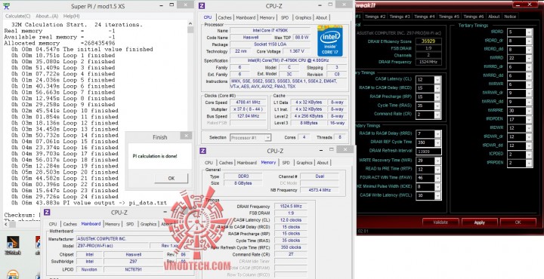Viewport: 544px width, 279px height.
Task: Click DRAM Refresh Interval input field
Action: 428,152
